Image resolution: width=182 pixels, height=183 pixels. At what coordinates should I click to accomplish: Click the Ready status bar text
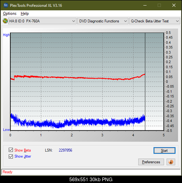click(x=7, y=172)
